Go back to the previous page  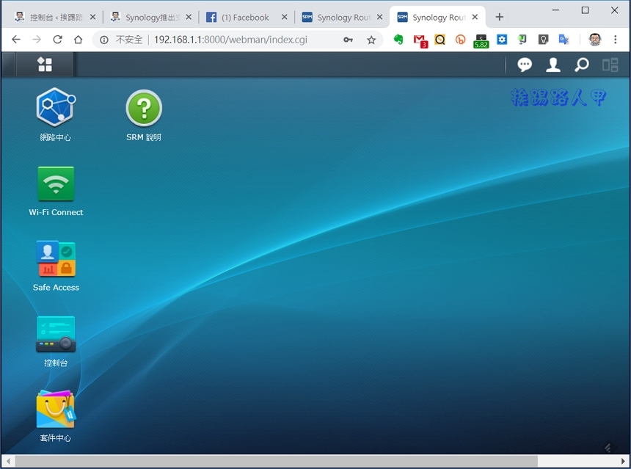(16, 40)
